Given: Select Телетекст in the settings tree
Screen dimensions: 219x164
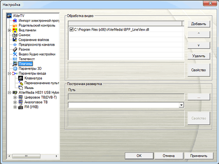Looking at the screenshot, I should click(x=27, y=59).
